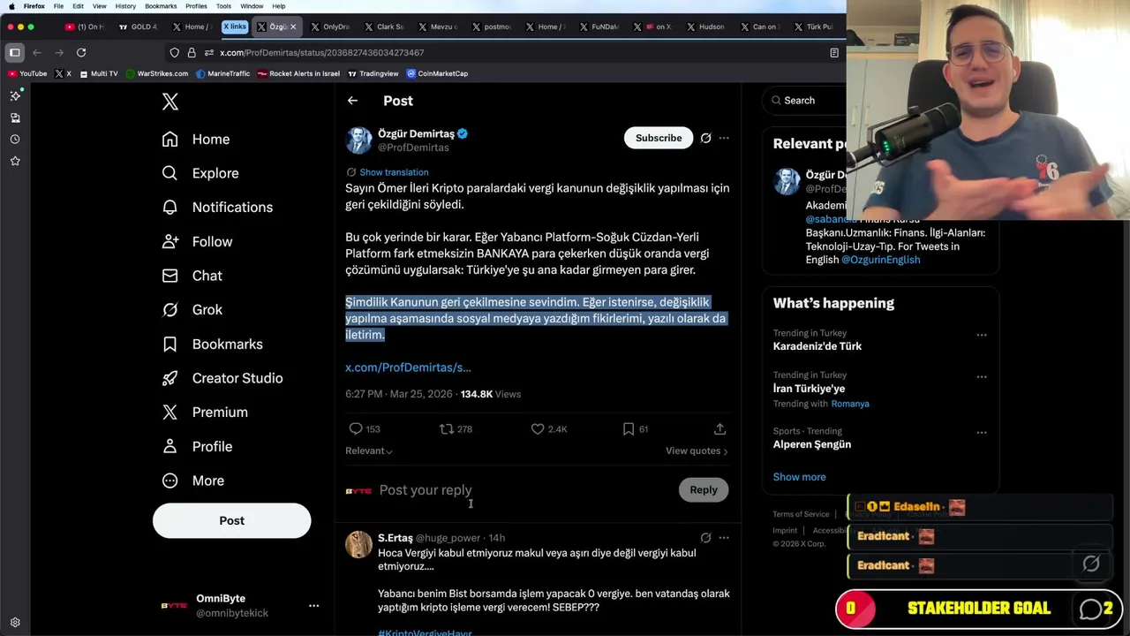Open More options in sidebar
Image resolution: width=1130 pixels, height=636 pixels.
[193, 481]
